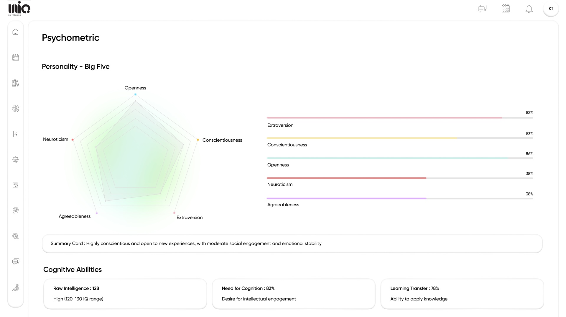Open the books library sidebar icon
This screenshot has width=566, height=317.
(16, 83)
